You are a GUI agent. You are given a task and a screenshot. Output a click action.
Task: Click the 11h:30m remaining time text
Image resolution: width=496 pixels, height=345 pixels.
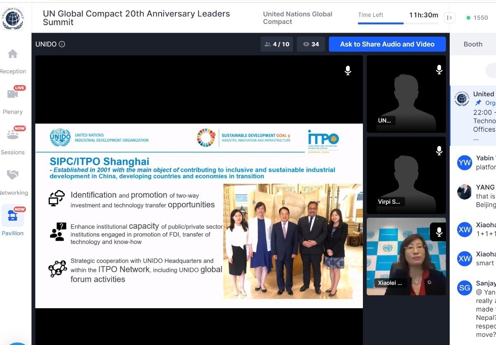coord(424,15)
